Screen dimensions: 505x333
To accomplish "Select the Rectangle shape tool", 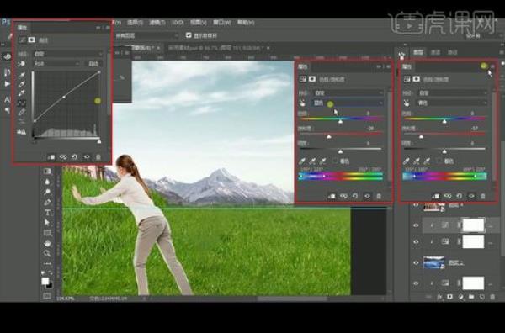I will (x=47, y=233).
